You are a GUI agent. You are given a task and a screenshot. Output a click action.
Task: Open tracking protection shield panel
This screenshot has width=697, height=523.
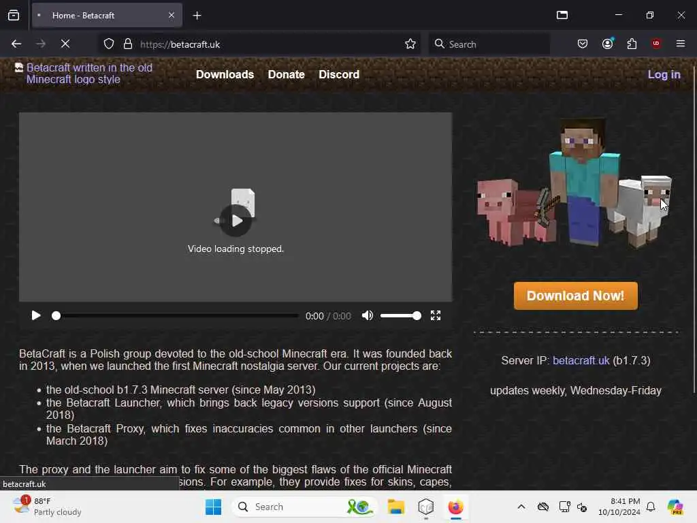tap(109, 44)
